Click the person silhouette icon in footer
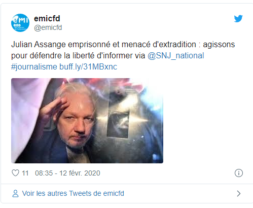Viewport: 253px width, 208px height. [15, 193]
